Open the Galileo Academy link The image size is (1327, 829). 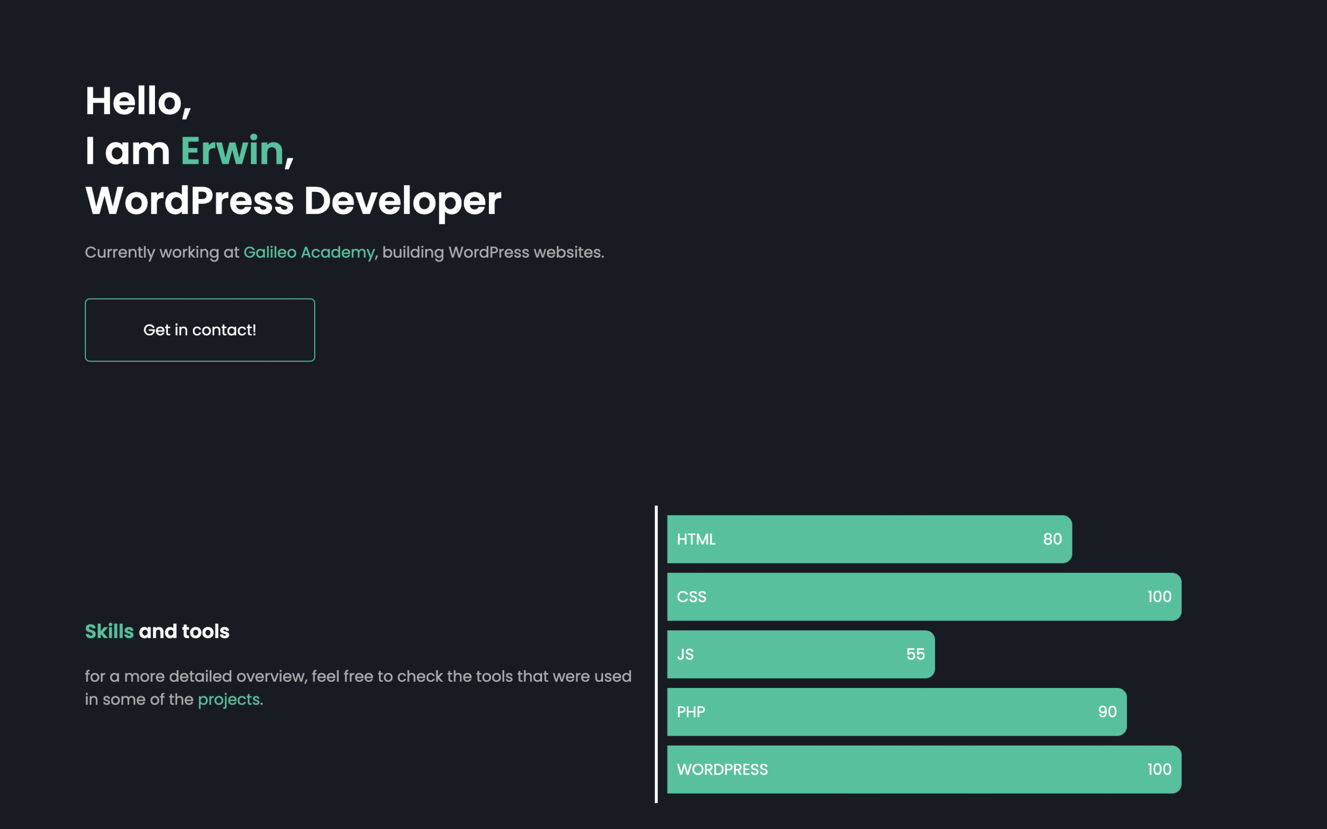309,252
